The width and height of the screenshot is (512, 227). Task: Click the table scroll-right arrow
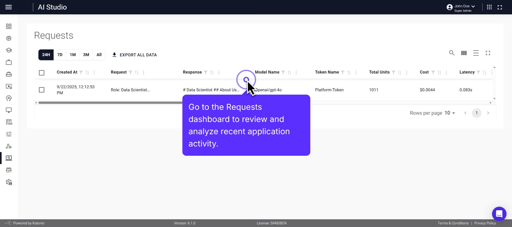click(490, 103)
